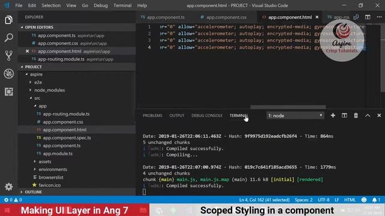The width and height of the screenshot is (385, 216).
Task: Close app.component.html in Open Editors list
Action: 27,51
